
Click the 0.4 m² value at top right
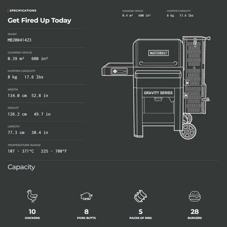[128, 16]
